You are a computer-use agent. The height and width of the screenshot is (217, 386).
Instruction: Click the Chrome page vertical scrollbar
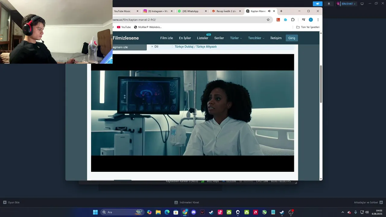(x=321, y=84)
